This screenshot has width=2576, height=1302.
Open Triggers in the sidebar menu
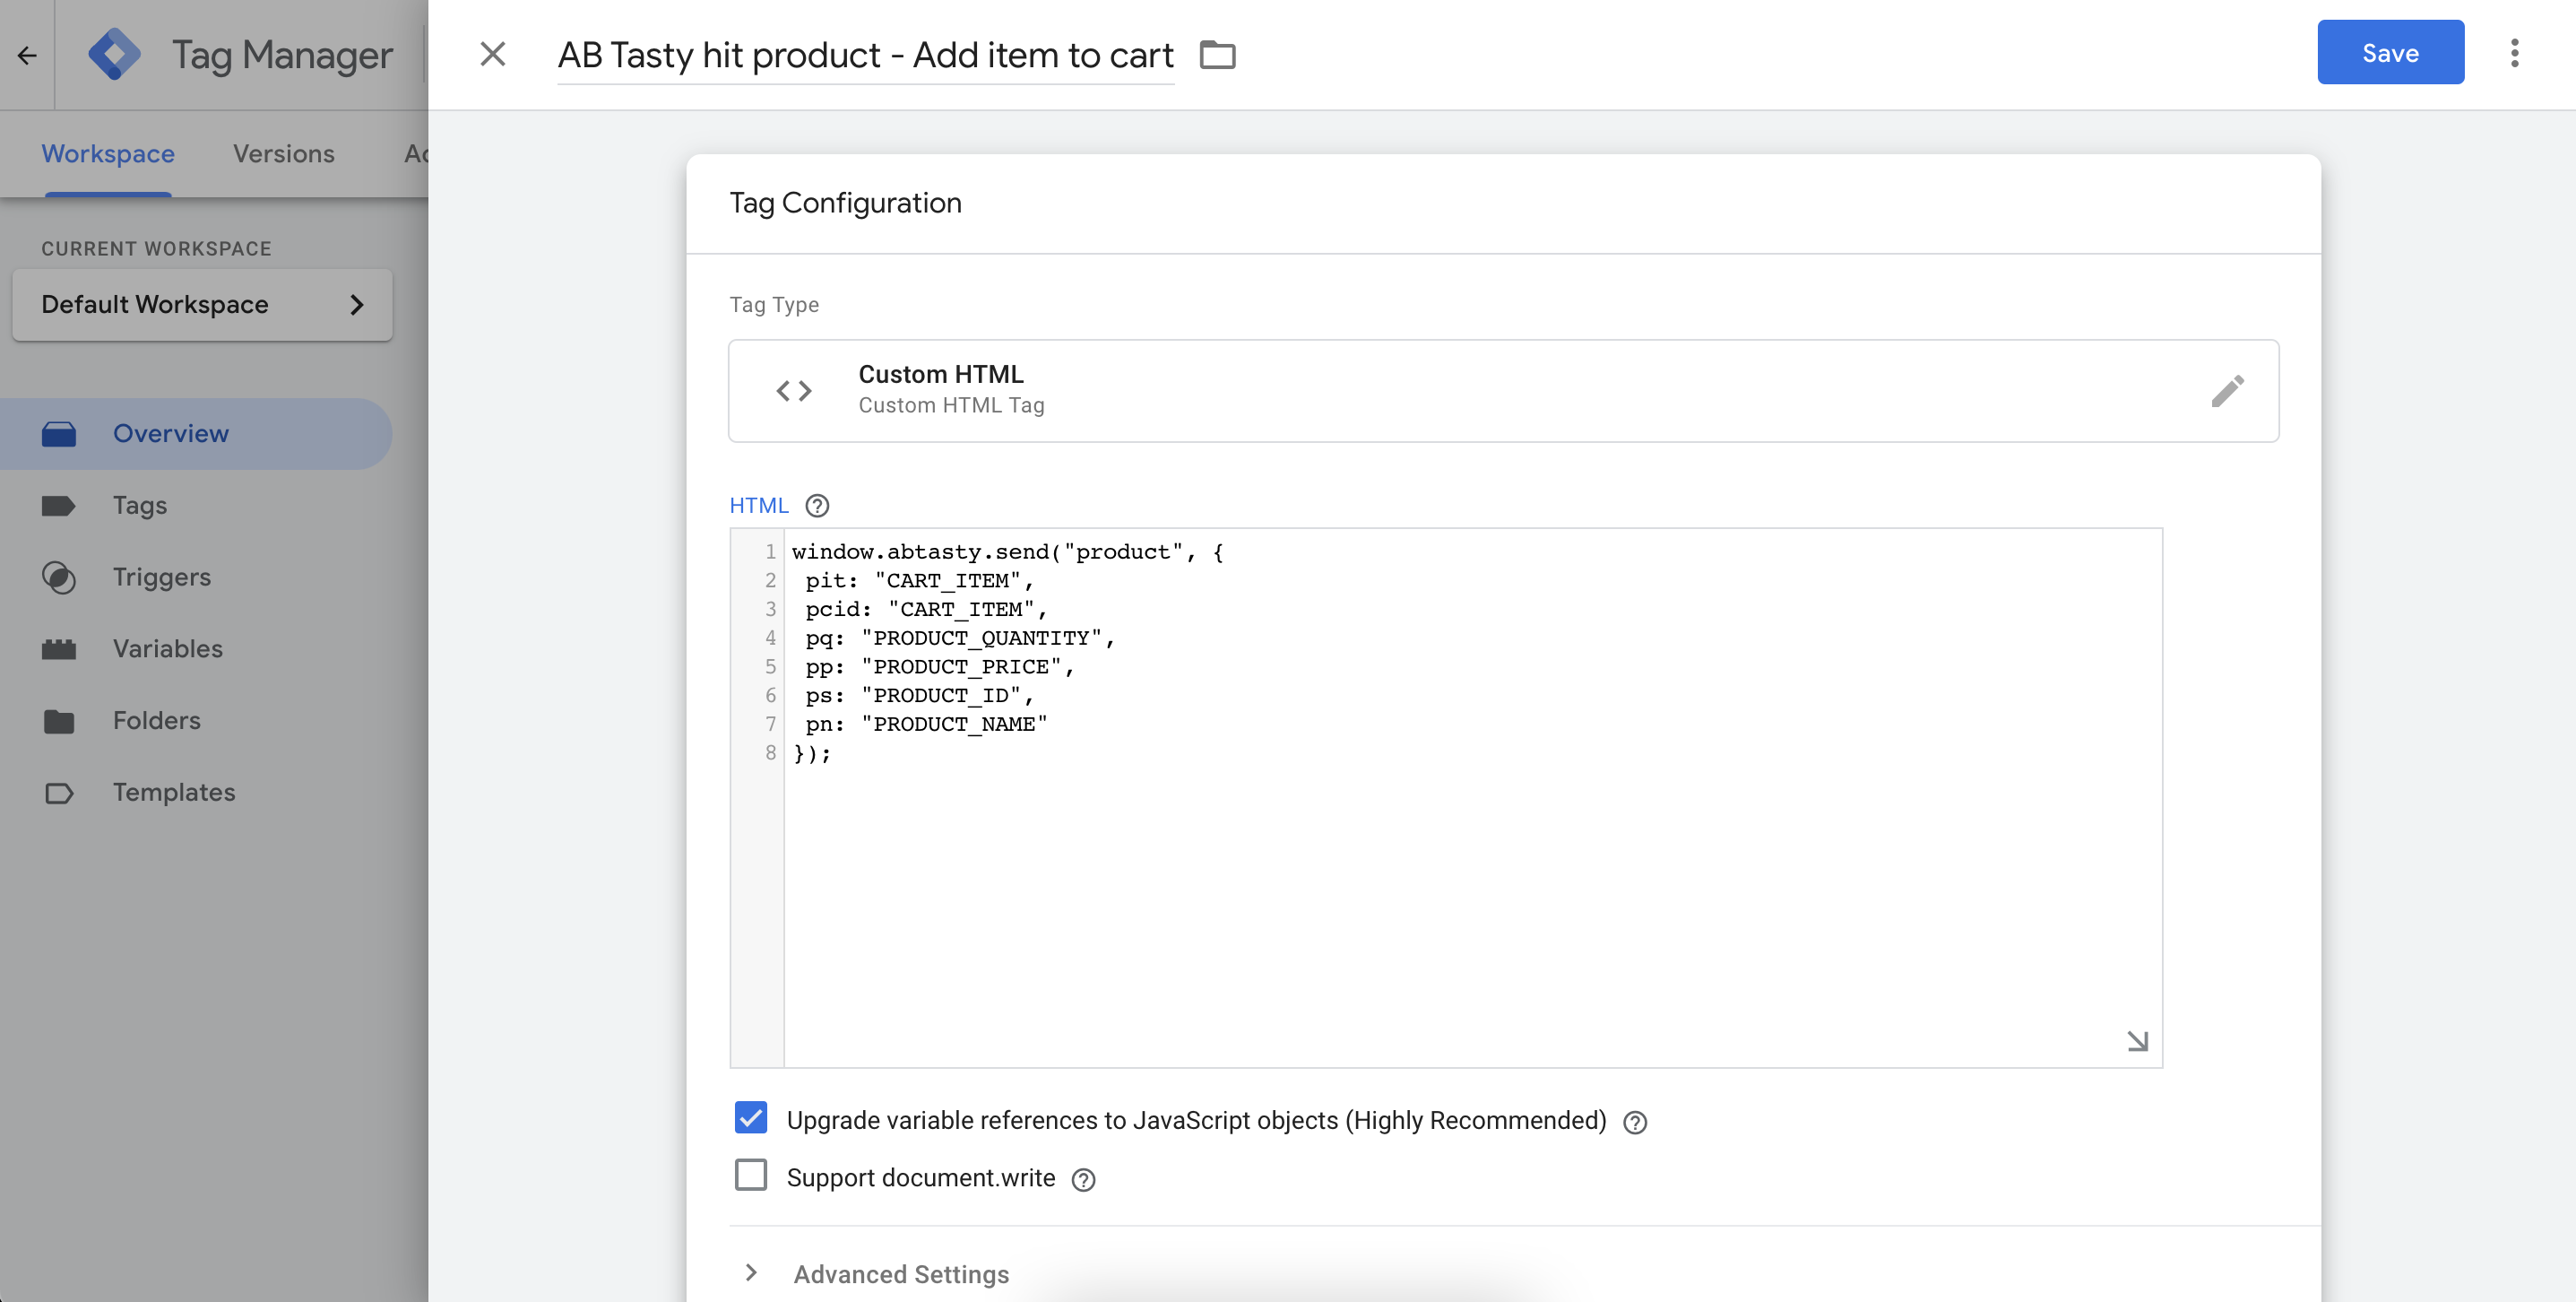click(162, 577)
